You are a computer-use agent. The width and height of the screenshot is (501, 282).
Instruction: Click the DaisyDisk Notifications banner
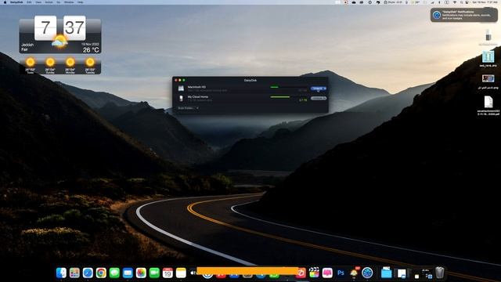pos(464,15)
